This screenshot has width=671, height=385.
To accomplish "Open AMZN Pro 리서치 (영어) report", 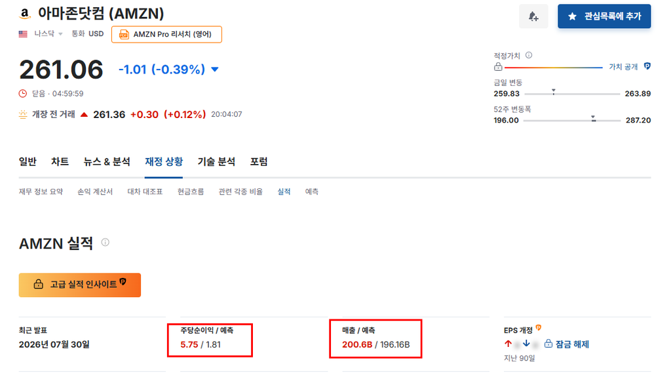I will click(x=166, y=34).
